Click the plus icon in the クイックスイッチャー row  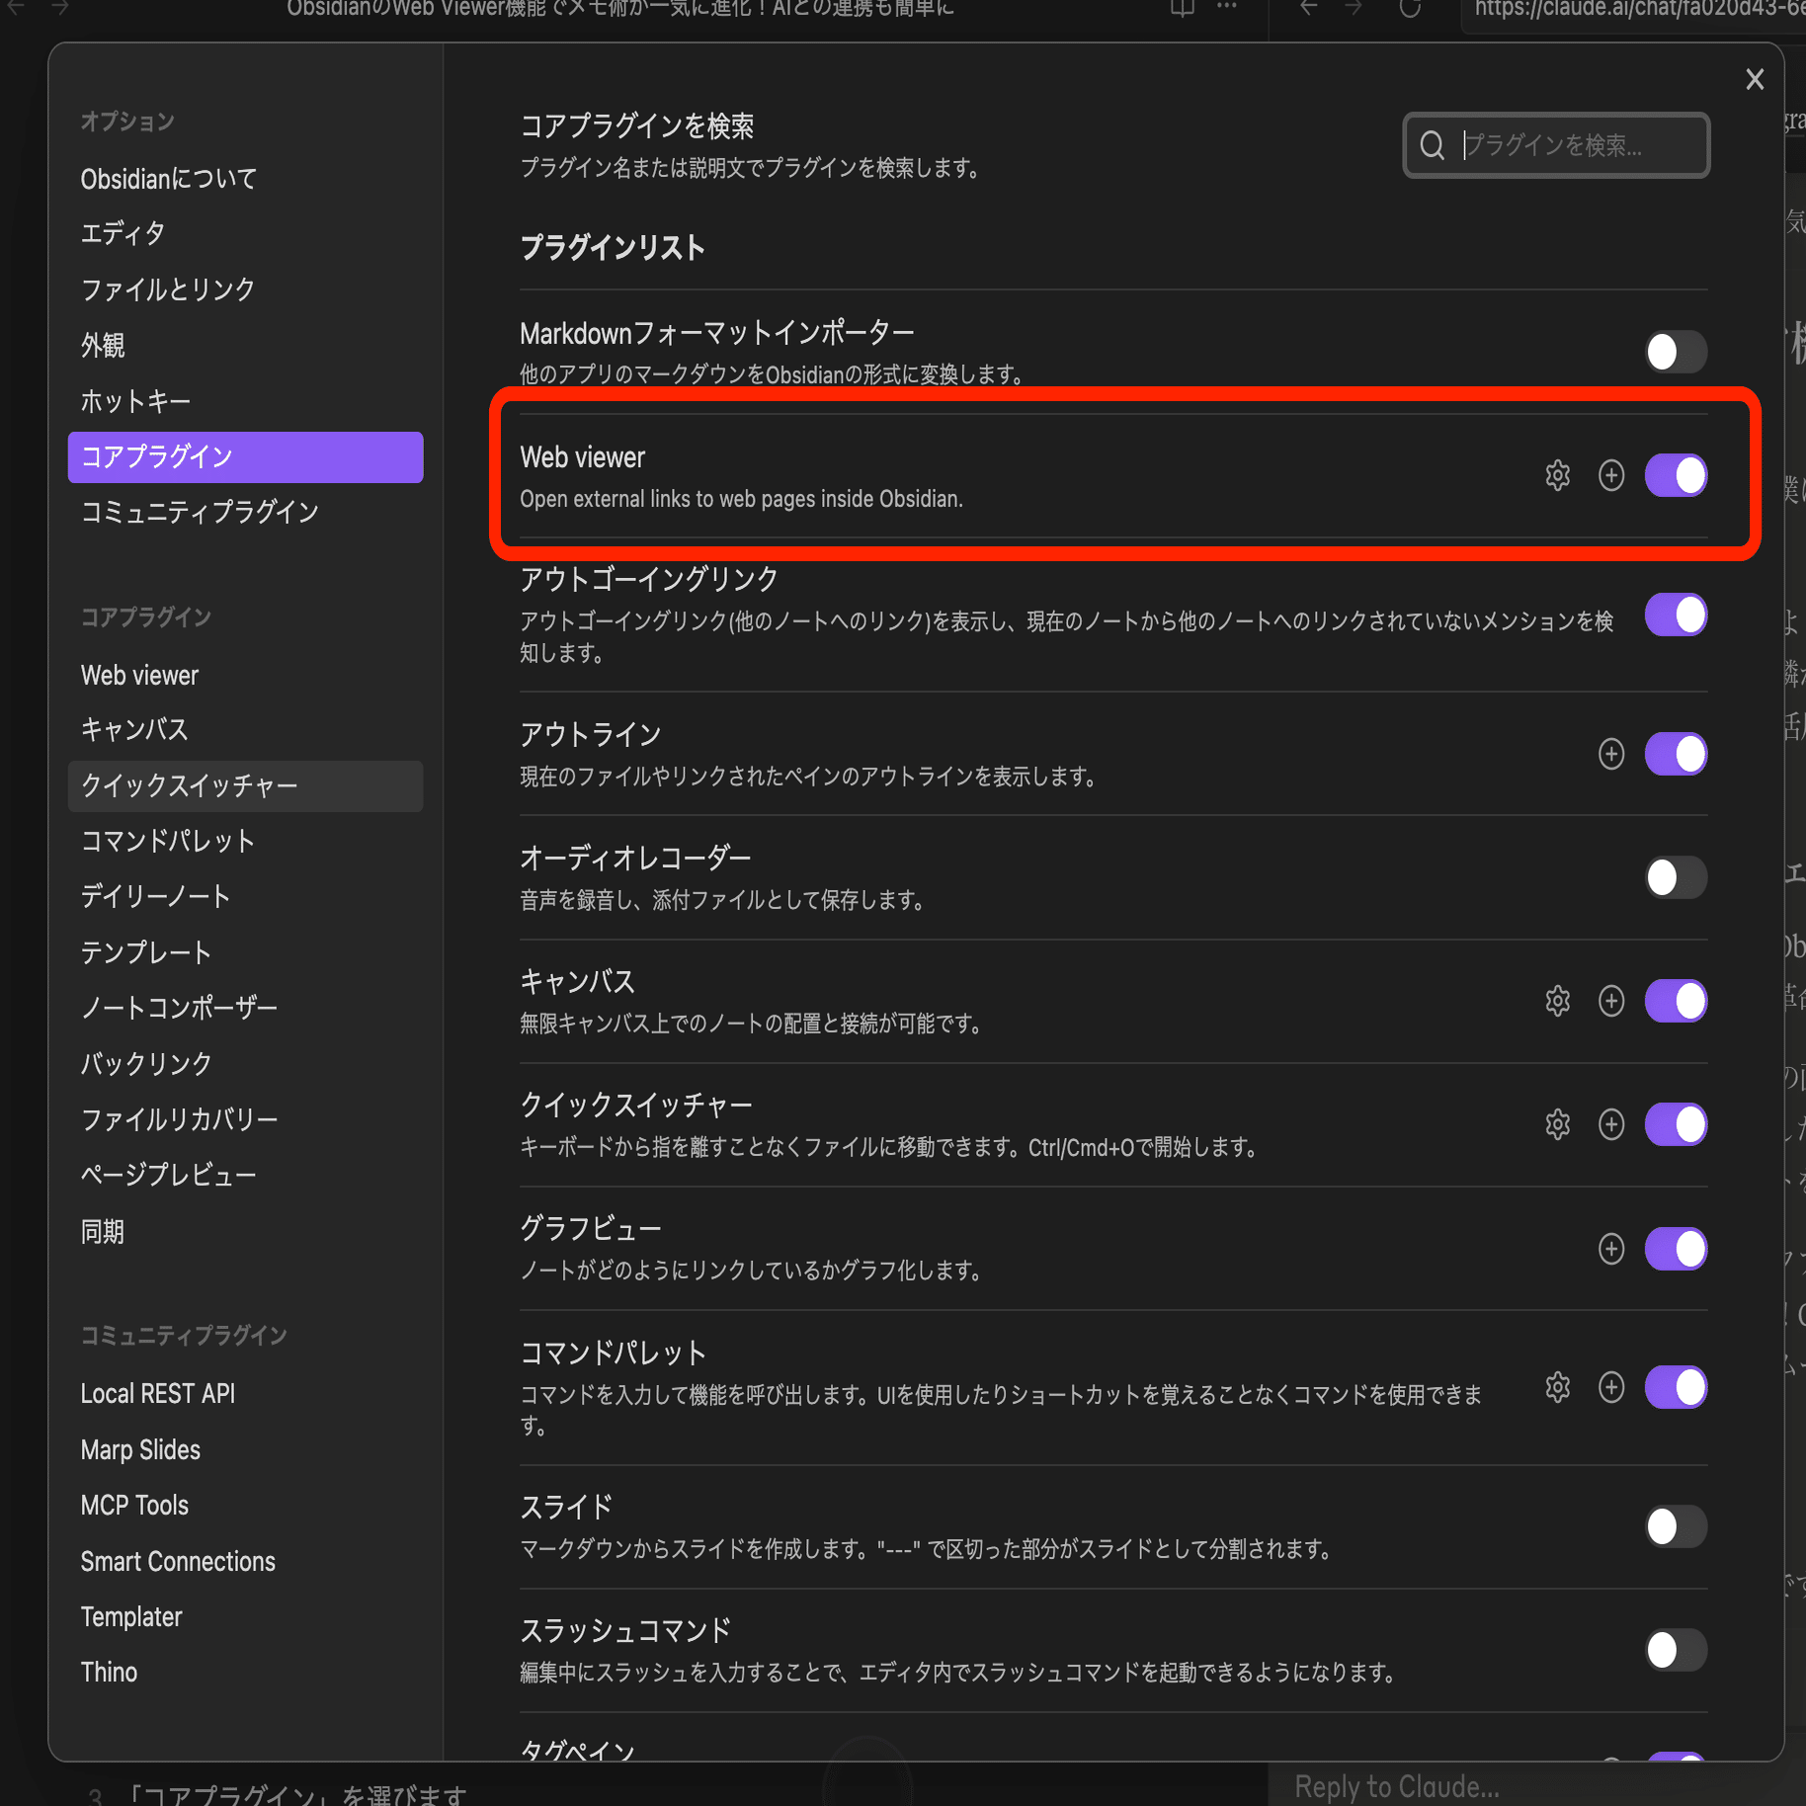pyautogui.click(x=1611, y=1124)
